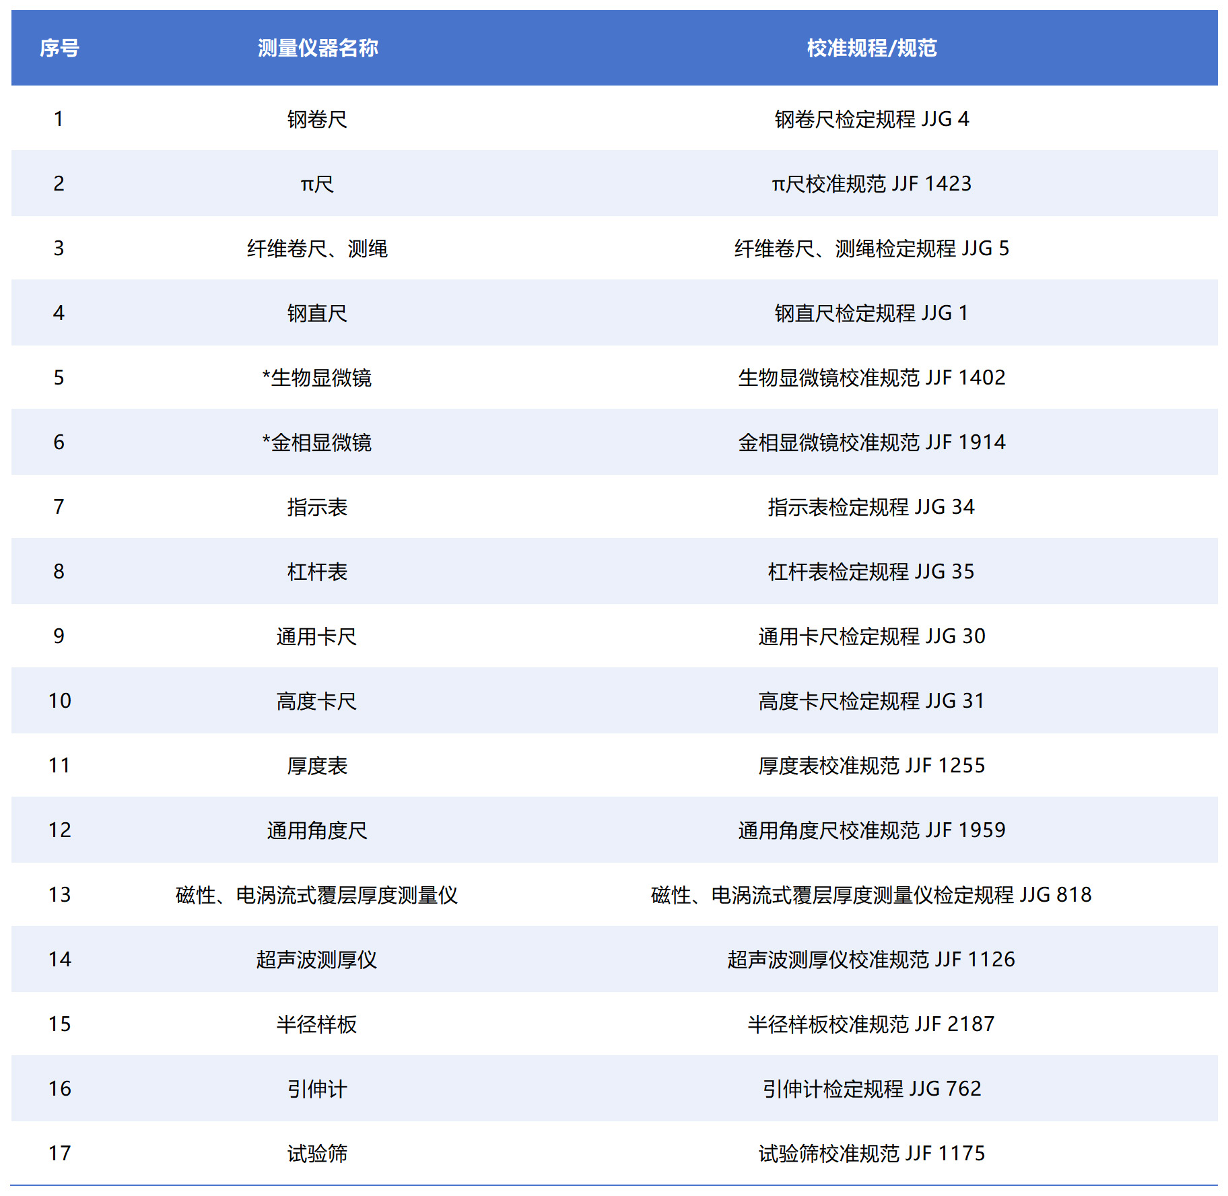The width and height of the screenshot is (1228, 1196).
Task: Select the 通用角度尺校准规范 JJF 1959 entry
Action: click(872, 830)
